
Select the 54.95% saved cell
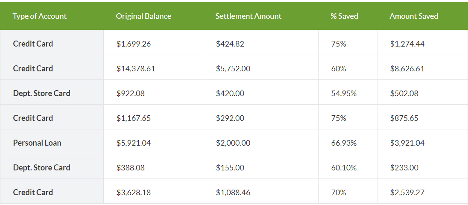click(x=344, y=93)
